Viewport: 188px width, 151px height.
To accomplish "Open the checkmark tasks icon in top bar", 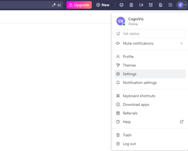I will [x=122, y=5].
